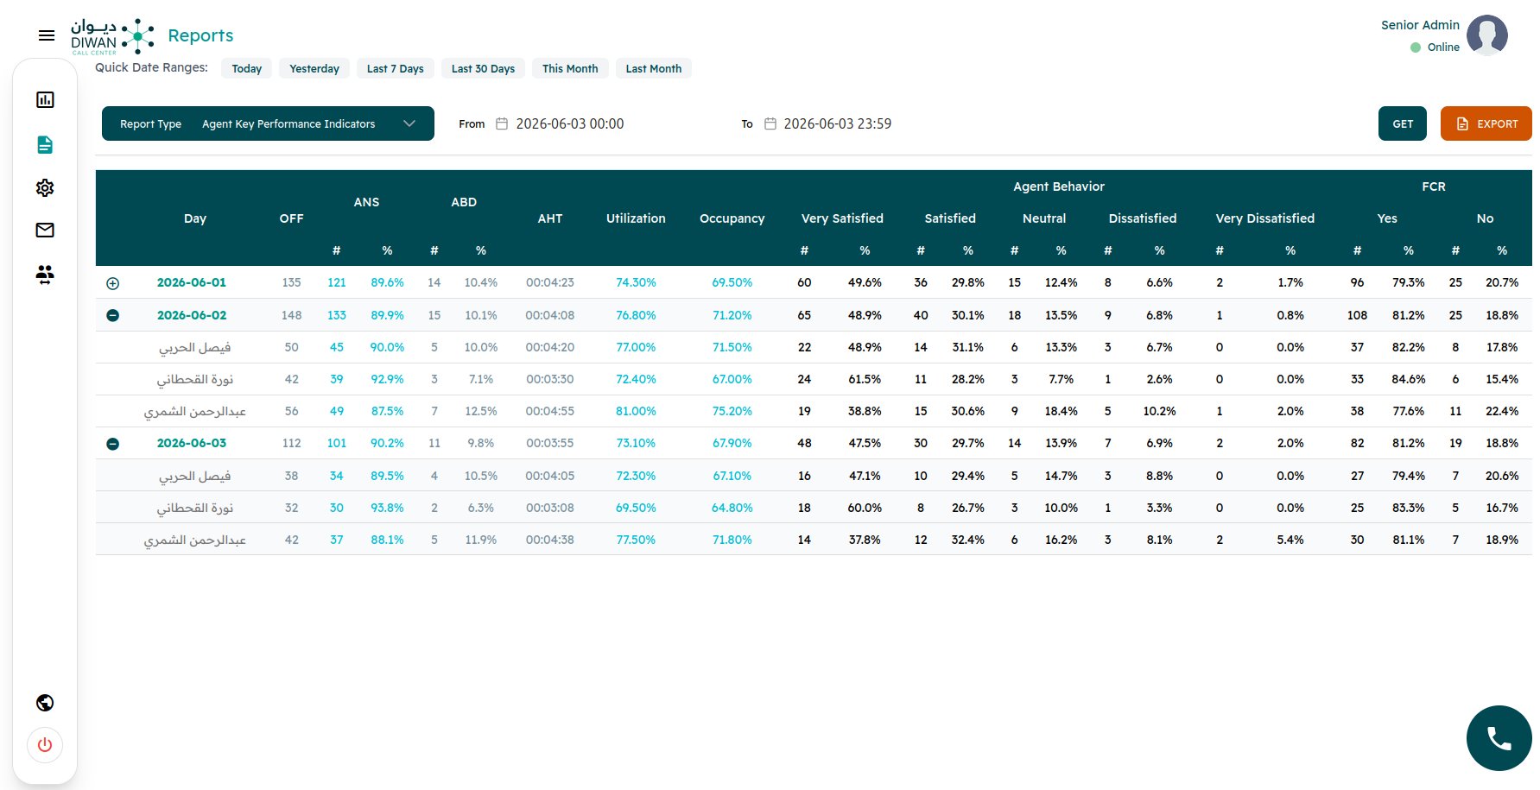Click the Occupancy column header
The width and height of the screenshot is (1540, 790).
pyautogui.click(x=732, y=218)
